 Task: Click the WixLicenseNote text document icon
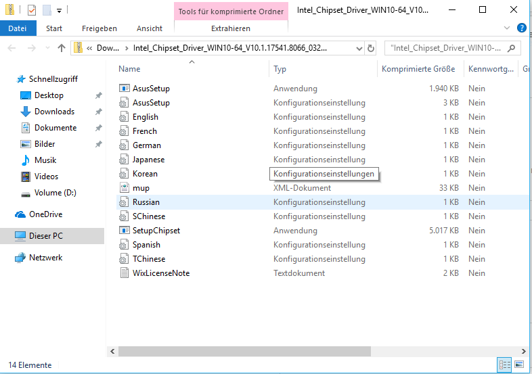click(x=124, y=273)
